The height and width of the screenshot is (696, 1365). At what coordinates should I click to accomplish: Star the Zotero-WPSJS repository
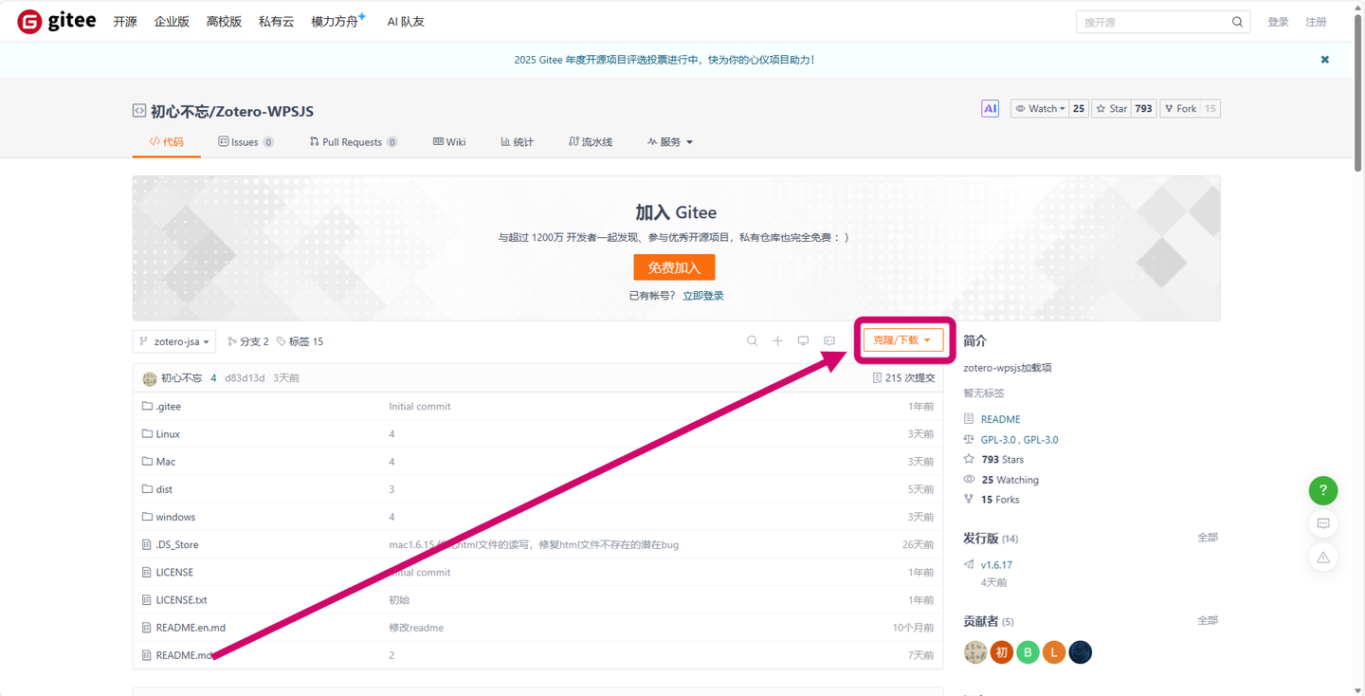1111,109
